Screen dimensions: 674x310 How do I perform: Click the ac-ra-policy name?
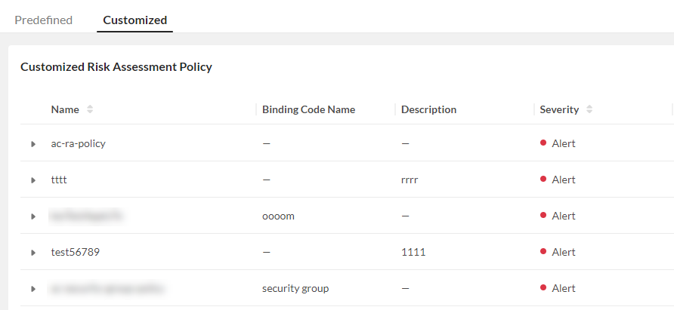point(78,143)
